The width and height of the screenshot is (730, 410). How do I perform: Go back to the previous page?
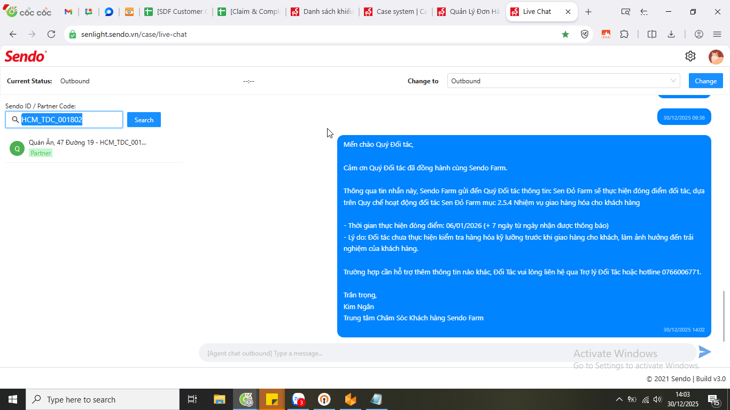[x=13, y=34]
